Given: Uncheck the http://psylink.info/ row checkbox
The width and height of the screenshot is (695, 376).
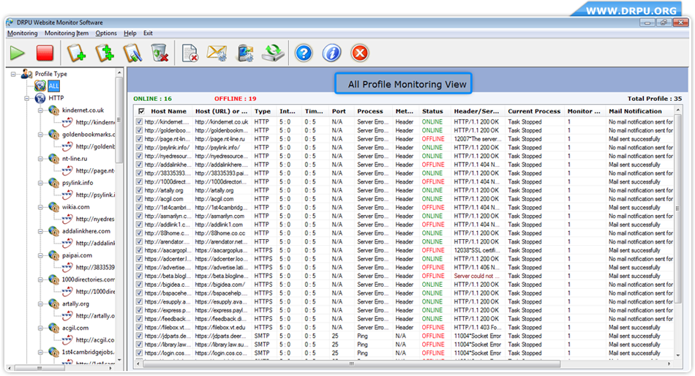Looking at the screenshot, I should coord(140,147).
